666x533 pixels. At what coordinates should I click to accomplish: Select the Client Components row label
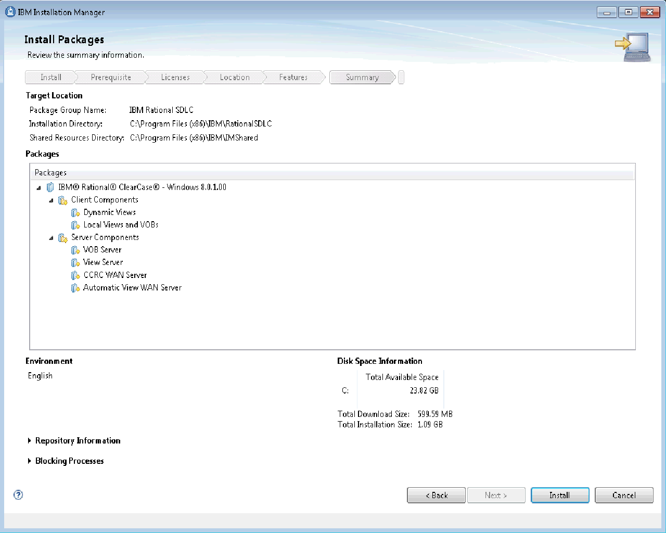(x=105, y=200)
